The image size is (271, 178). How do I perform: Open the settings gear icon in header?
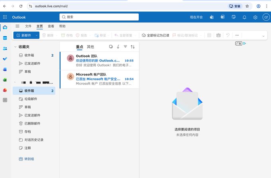(x=255, y=17)
